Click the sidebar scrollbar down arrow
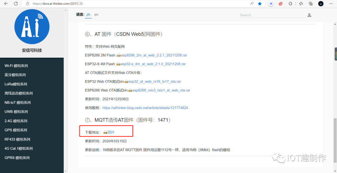The image size is (337, 173). coord(65,171)
